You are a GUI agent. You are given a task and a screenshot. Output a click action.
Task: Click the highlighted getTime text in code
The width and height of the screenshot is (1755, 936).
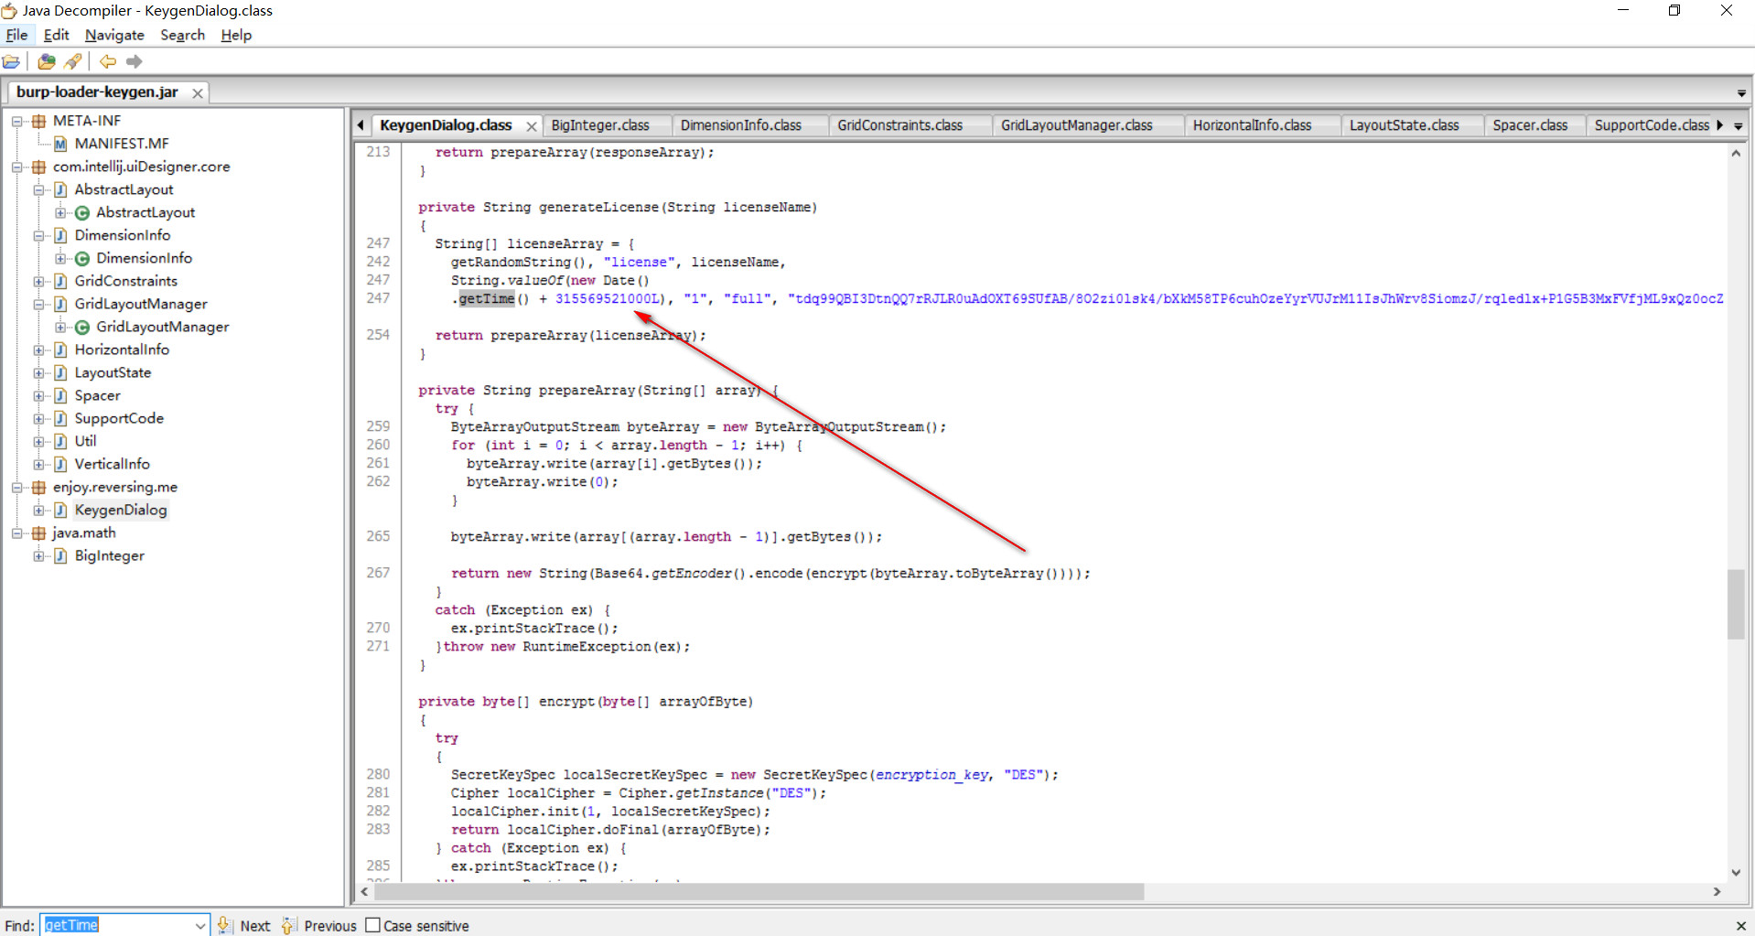pos(486,299)
